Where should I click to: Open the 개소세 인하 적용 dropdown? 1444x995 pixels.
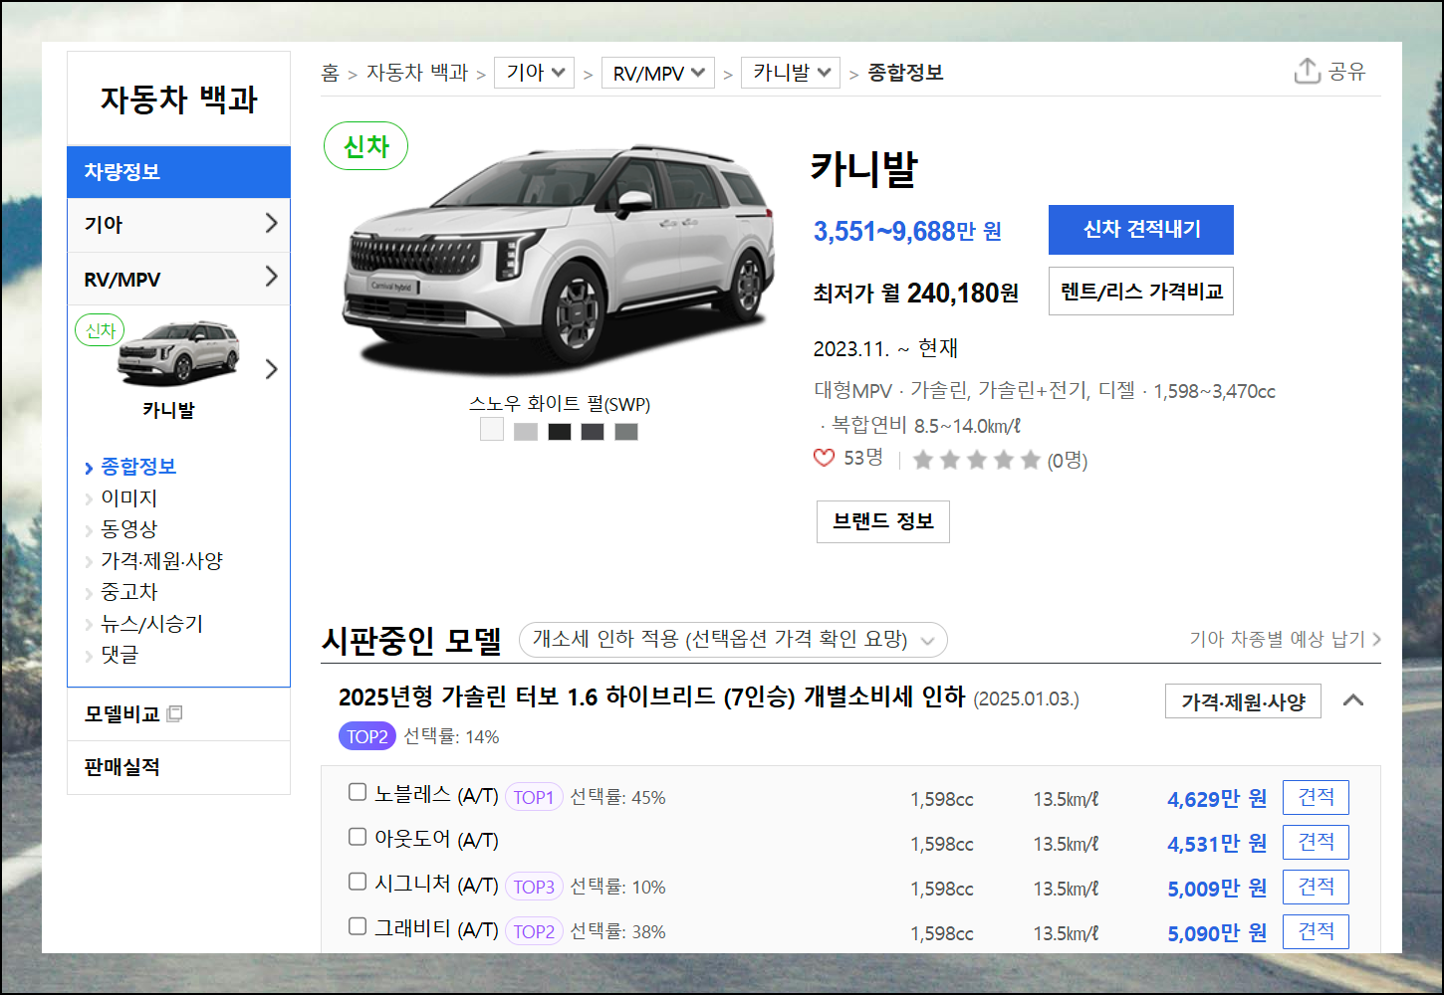(x=733, y=639)
